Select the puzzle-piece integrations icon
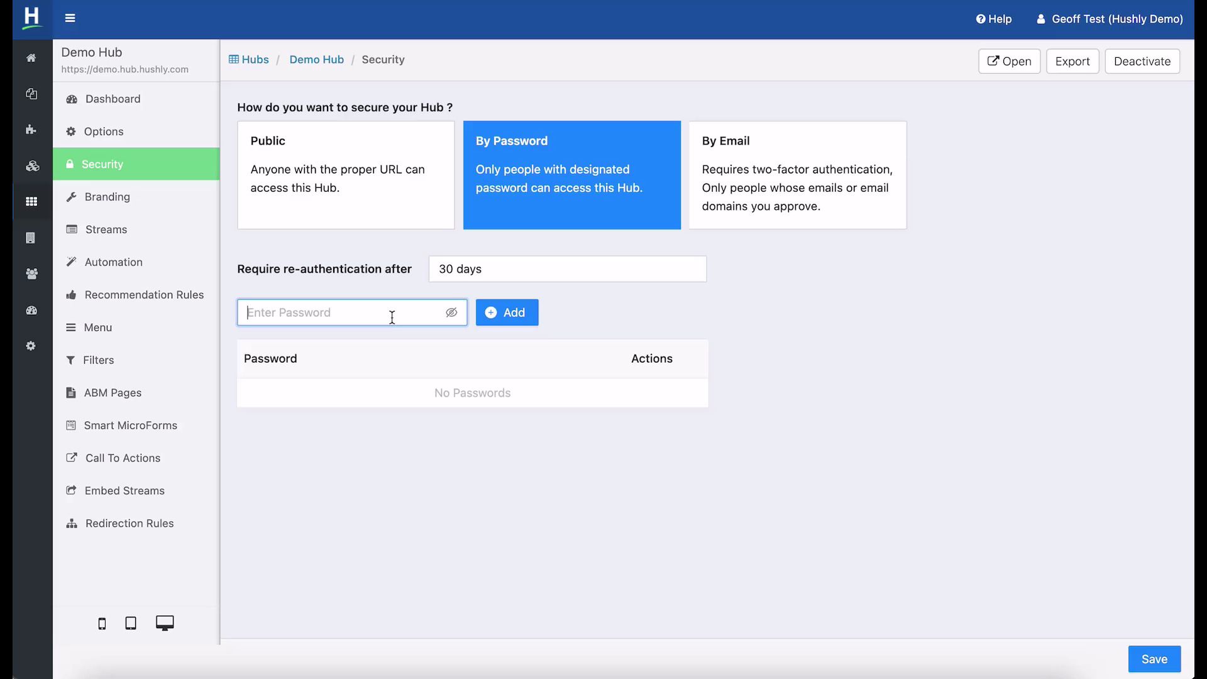 (31, 130)
